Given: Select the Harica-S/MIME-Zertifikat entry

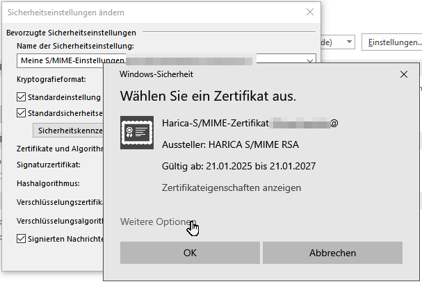Looking at the screenshot, I should click(x=250, y=124).
